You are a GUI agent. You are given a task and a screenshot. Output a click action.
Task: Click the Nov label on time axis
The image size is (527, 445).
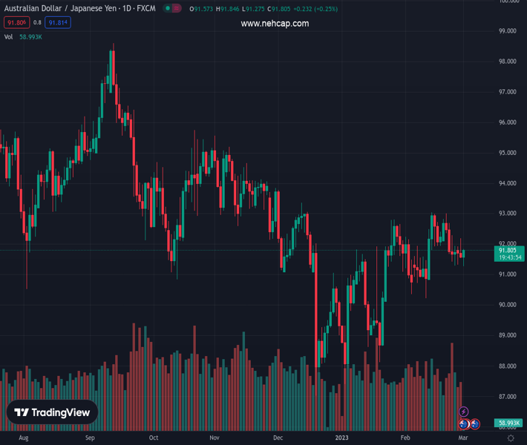click(214, 438)
